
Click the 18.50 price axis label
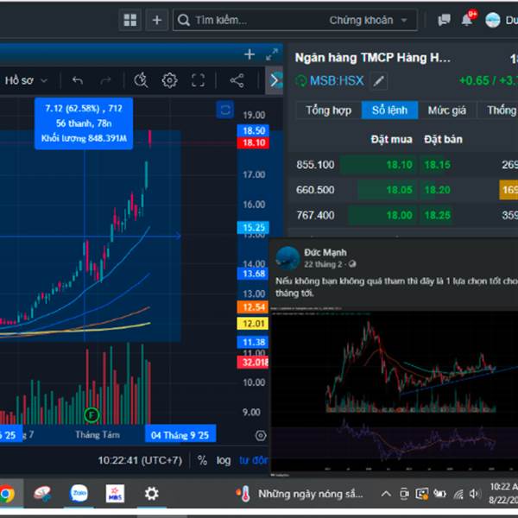253,130
